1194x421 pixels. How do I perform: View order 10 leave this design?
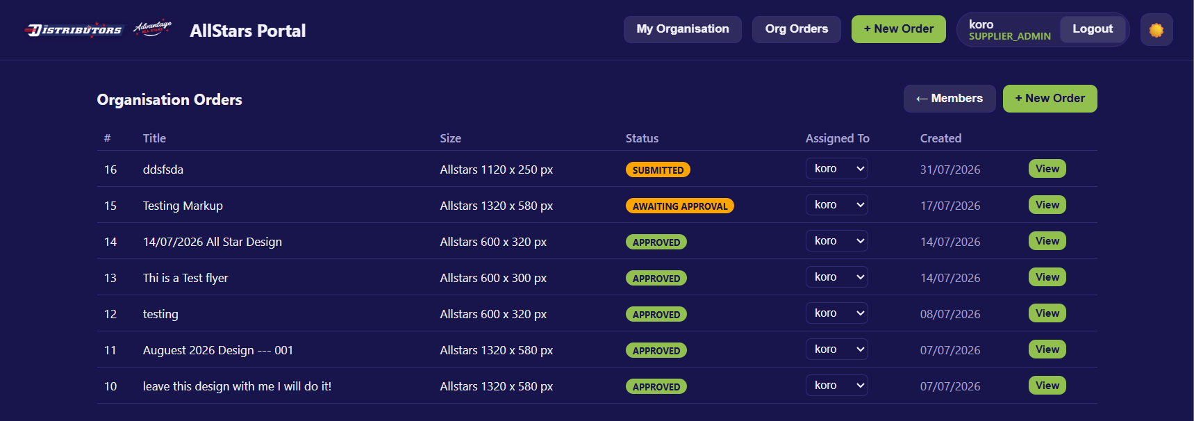point(1047,386)
